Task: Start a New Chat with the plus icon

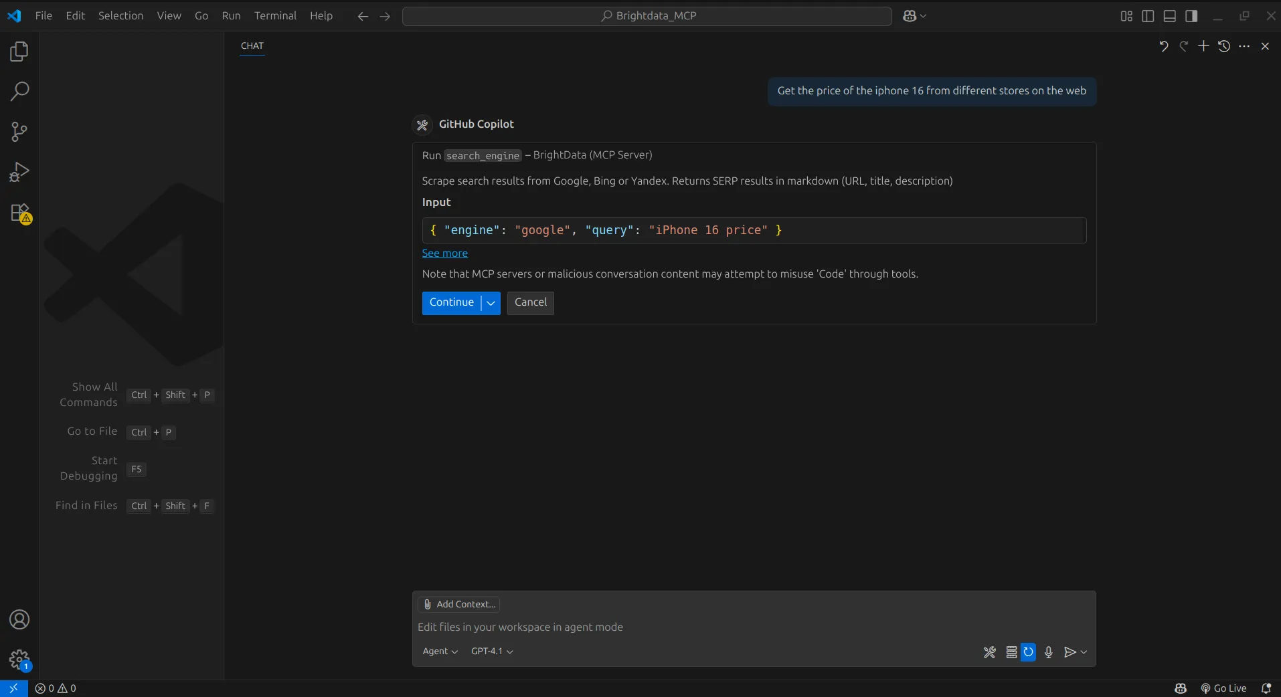Action: point(1203,46)
